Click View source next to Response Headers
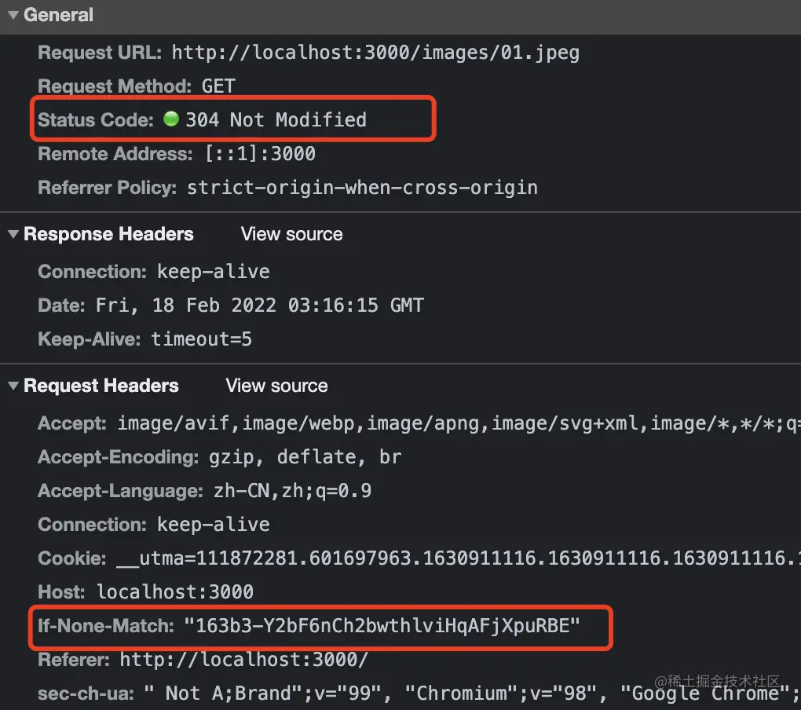 point(291,234)
